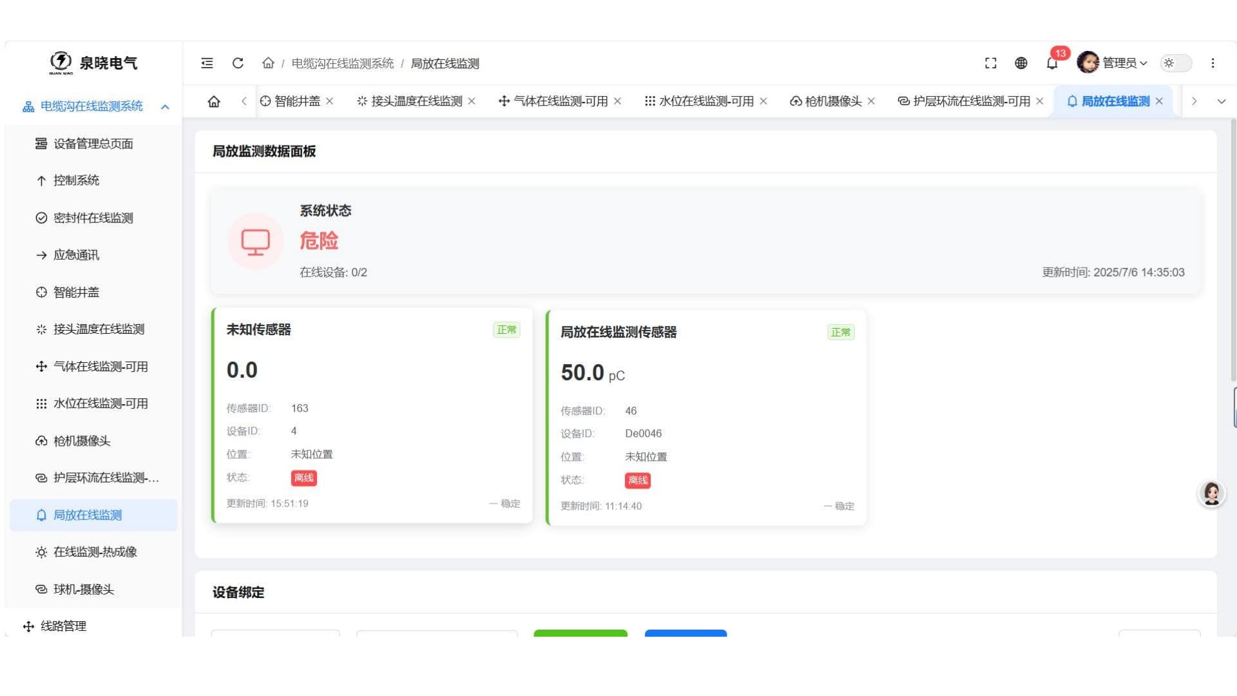Close the 护层环流在线监测-可用 tab
Viewport: 1237px width, 696px height.
pyautogui.click(x=1040, y=101)
